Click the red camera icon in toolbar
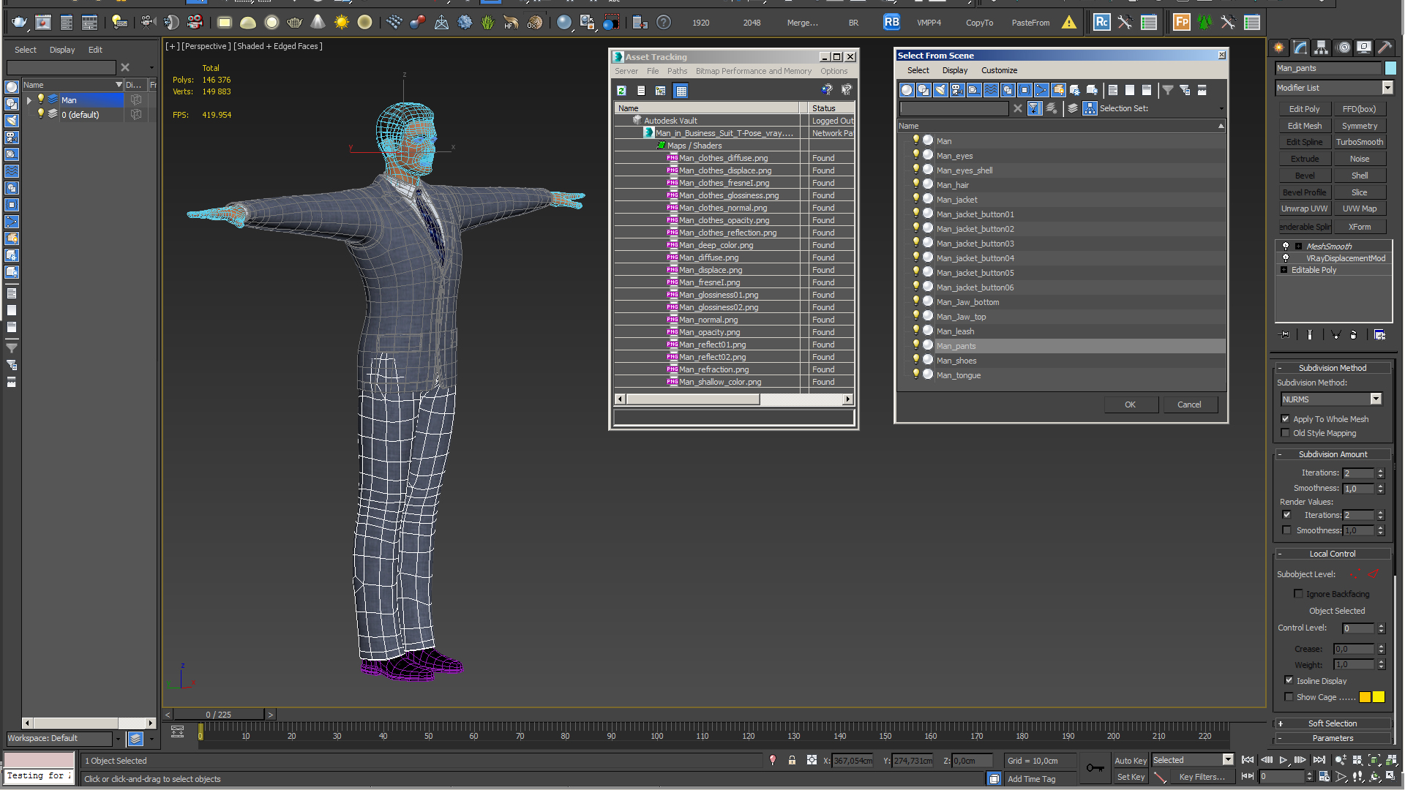 coord(195,23)
